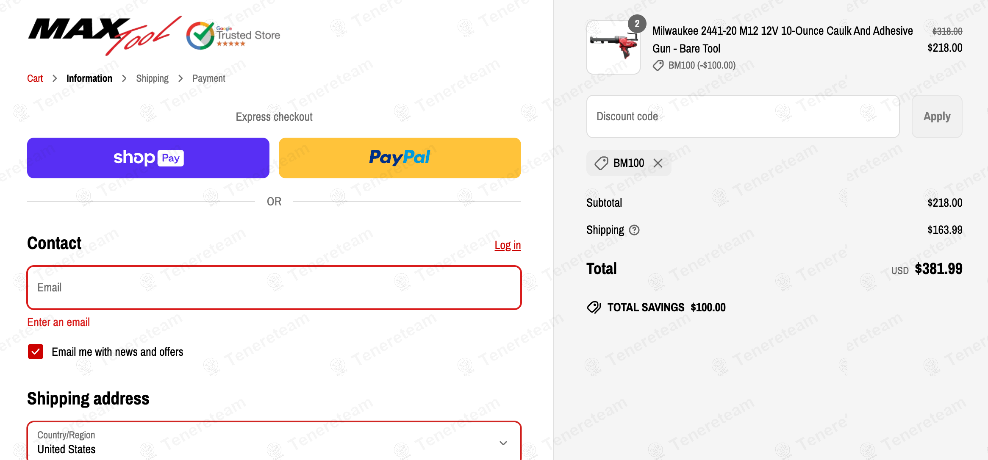The width and height of the screenshot is (988, 460).
Task: Click the Shipping help question mark icon
Action: point(634,230)
